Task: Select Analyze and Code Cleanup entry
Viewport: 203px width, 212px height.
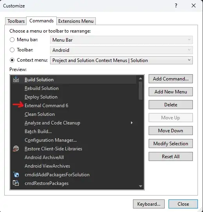Action: (x=74, y=123)
